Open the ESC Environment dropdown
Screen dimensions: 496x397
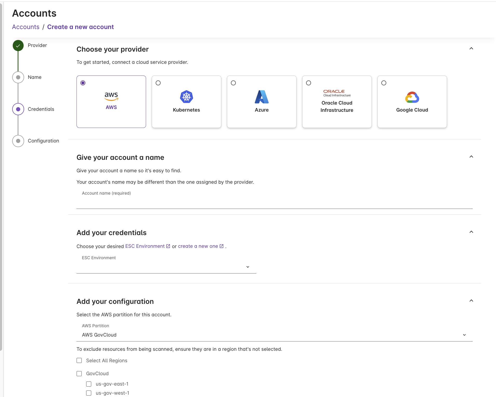click(x=247, y=266)
